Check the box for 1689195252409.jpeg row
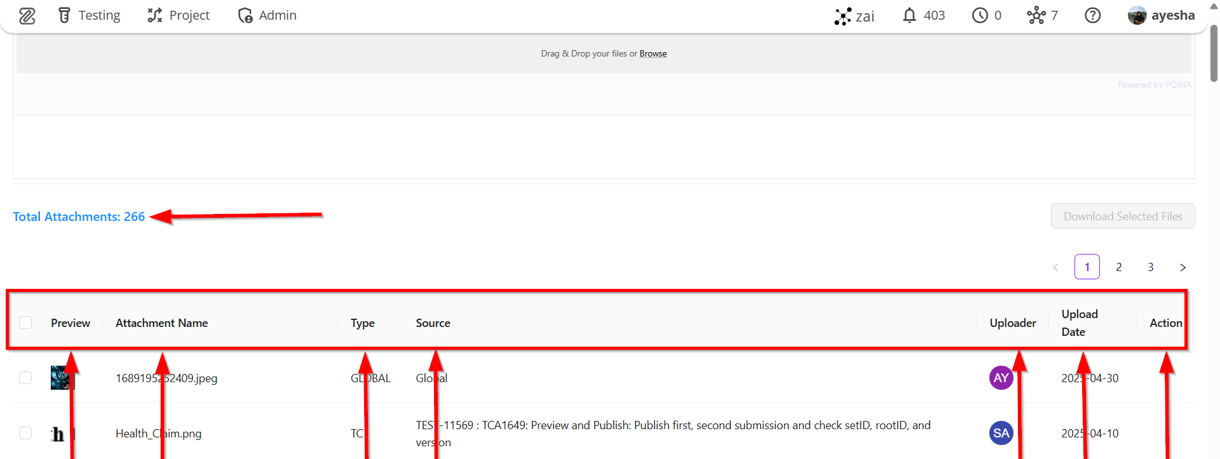Image resolution: width=1220 pixels, height=459 pixels. click(x=25, y=378)
